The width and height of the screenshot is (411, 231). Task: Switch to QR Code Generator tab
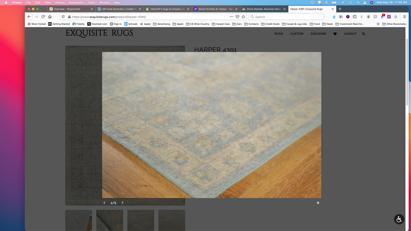point(119,9)
